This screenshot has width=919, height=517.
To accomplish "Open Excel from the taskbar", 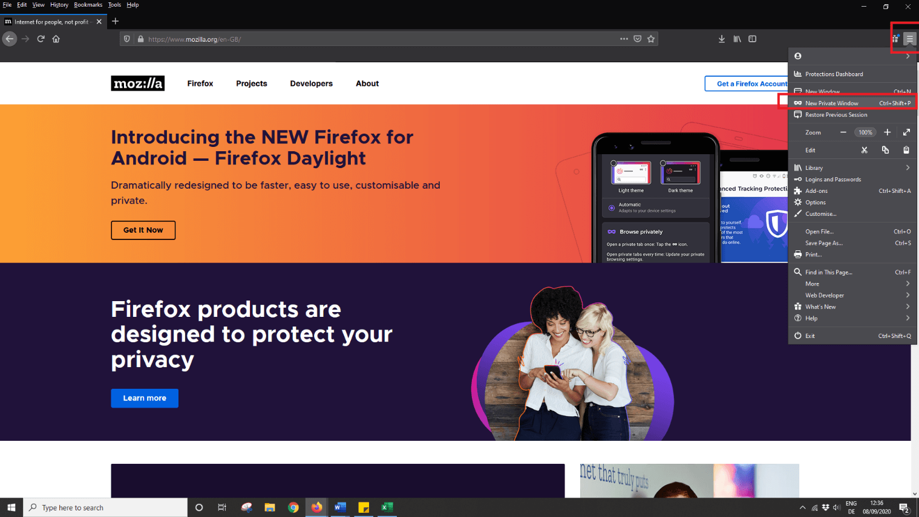I will point(387,507).
